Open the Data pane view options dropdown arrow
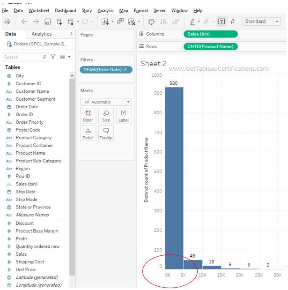Screen dimensions: 288x290 click(69, 57)
